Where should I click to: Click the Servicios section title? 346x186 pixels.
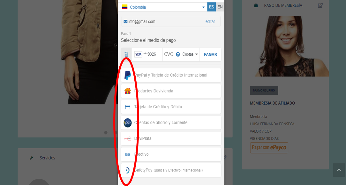tap(47, 158)
